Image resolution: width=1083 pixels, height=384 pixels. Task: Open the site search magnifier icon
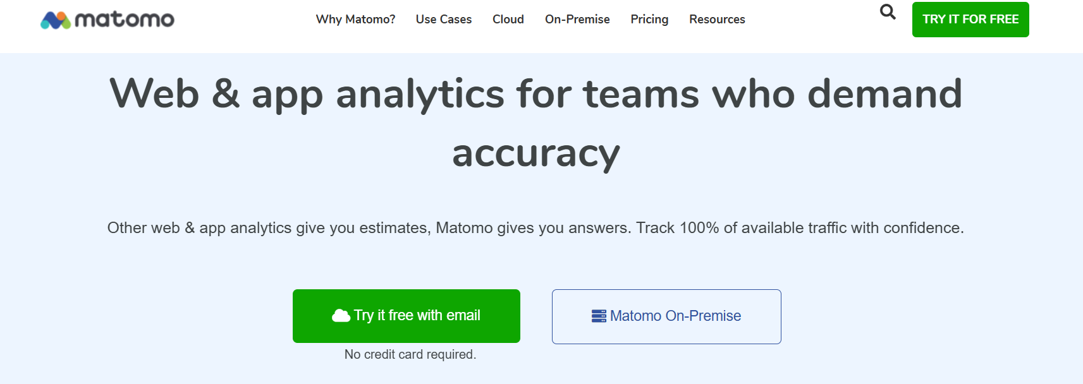coord(886,13)
